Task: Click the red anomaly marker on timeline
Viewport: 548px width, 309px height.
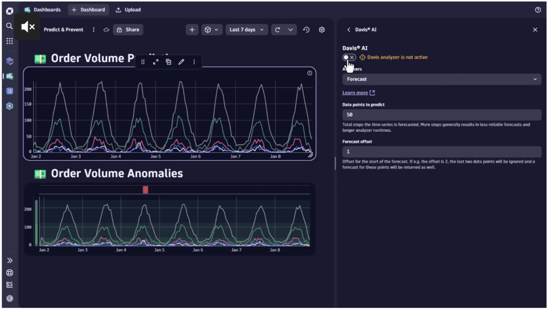Action: point(145,190)
